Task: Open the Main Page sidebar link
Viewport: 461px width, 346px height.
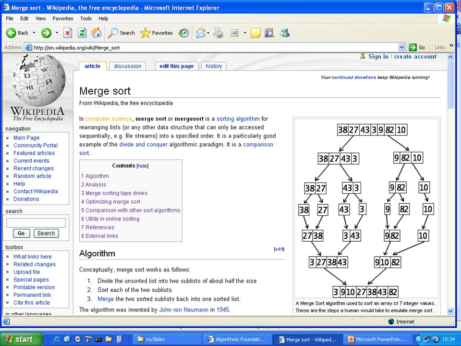Action: pyautogui.click(x=26, y=138)
